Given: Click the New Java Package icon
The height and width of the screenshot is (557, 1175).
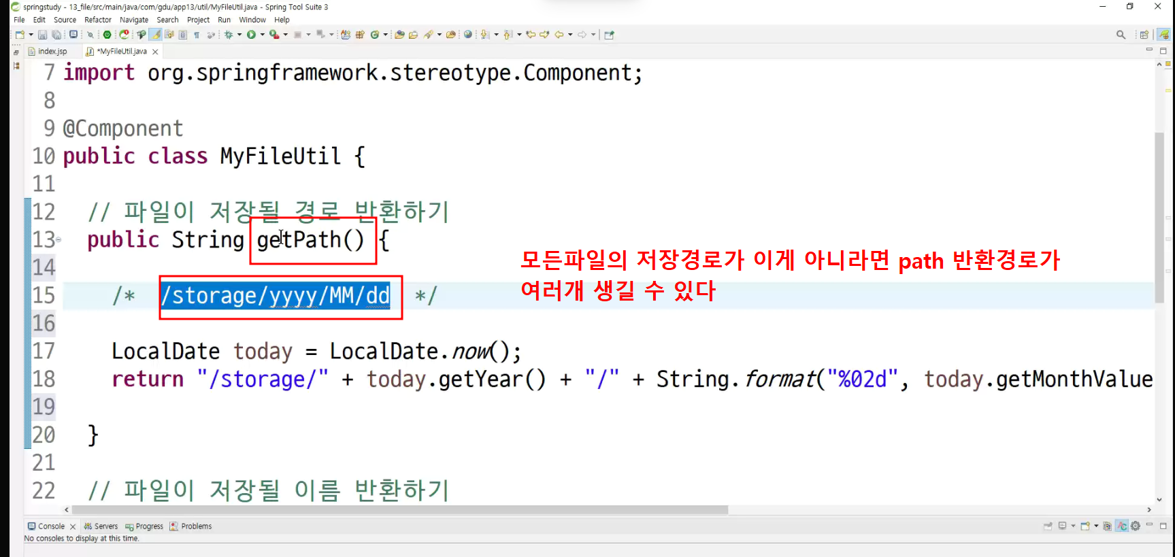Looking at the screenshot, I should (x=360, y=35).
